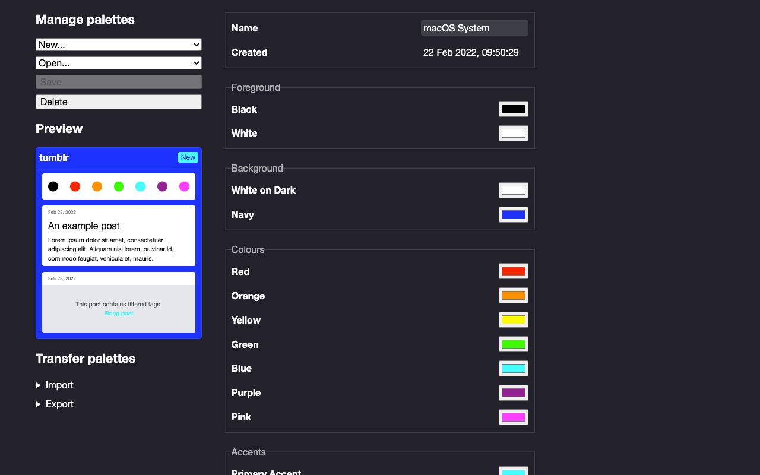The height and width of the screenshot is (475, 760).
Task: Click the #long post tag link
Action: pos(119,313)
